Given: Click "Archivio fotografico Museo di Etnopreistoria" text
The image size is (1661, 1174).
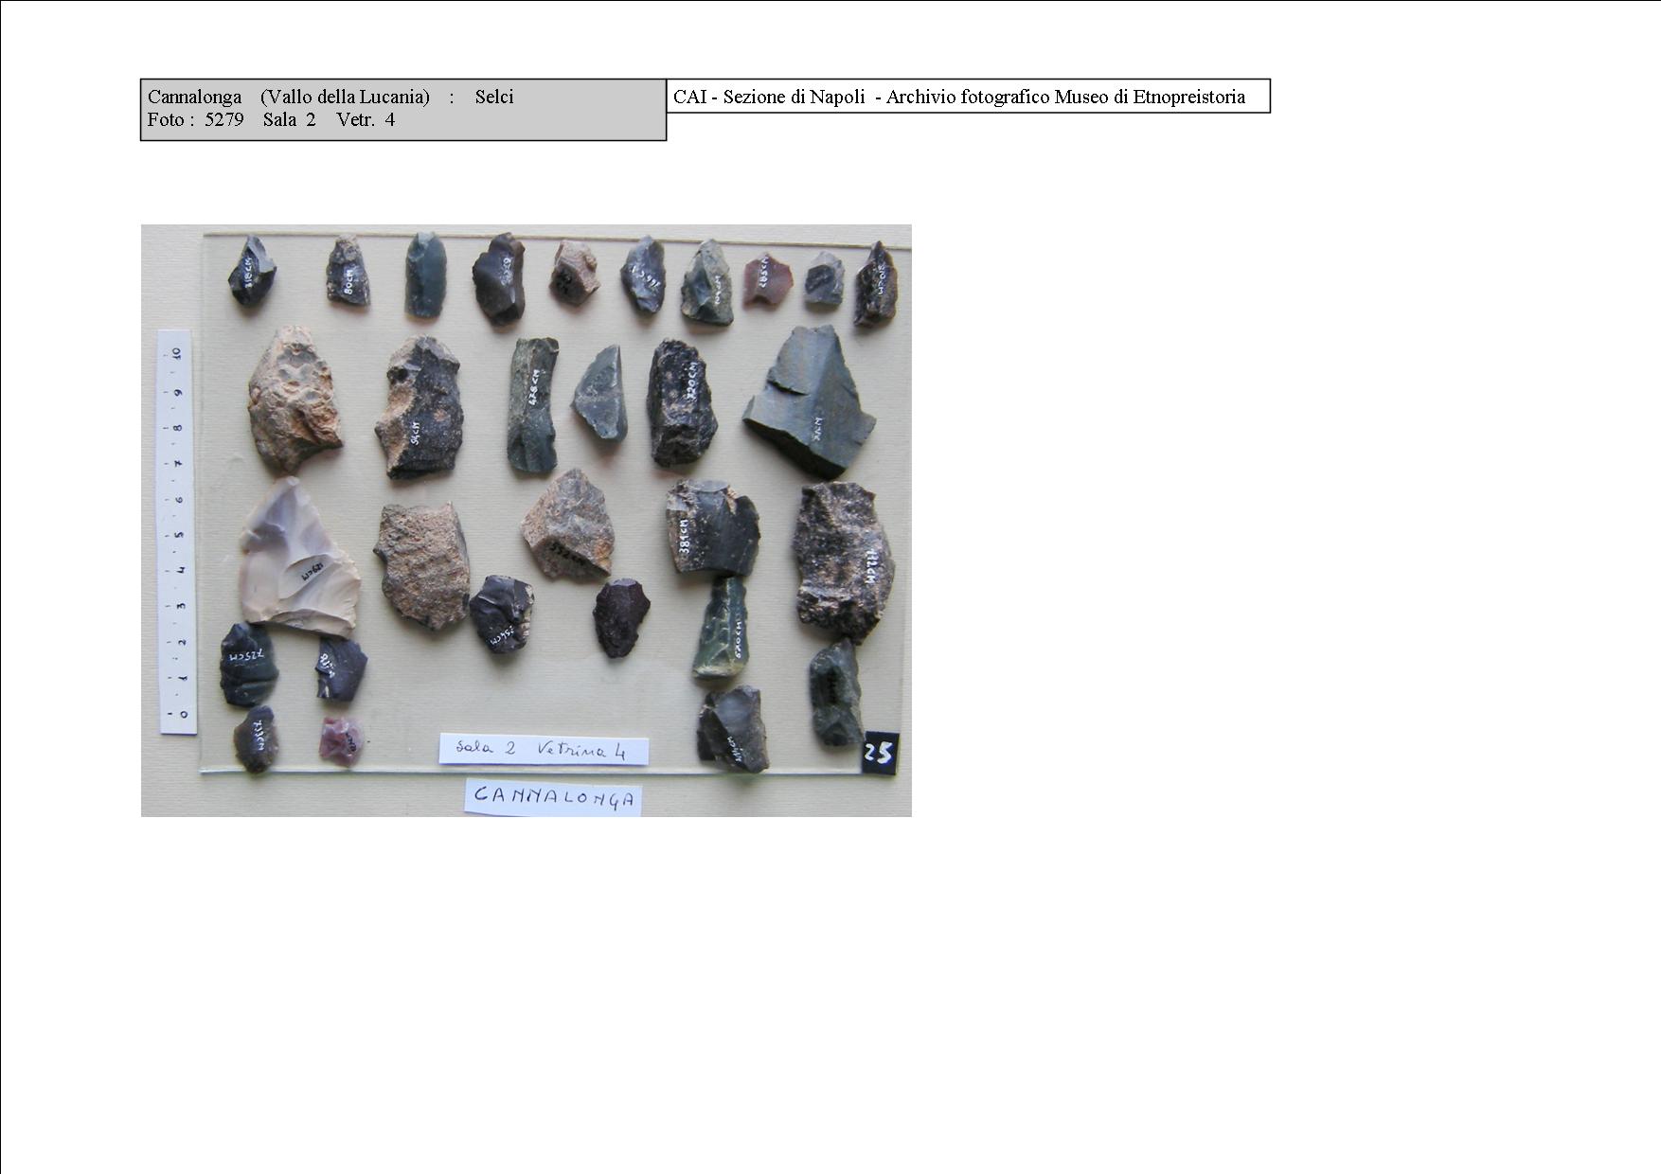Looking at the screenshot, I should (x=1065, y=97).
